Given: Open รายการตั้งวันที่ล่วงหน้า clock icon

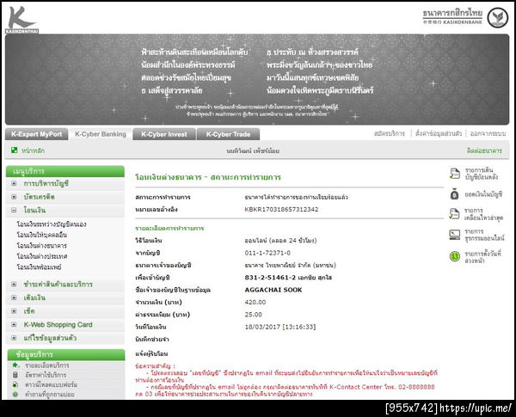Looking at the screenshot, I should [454, 256].
